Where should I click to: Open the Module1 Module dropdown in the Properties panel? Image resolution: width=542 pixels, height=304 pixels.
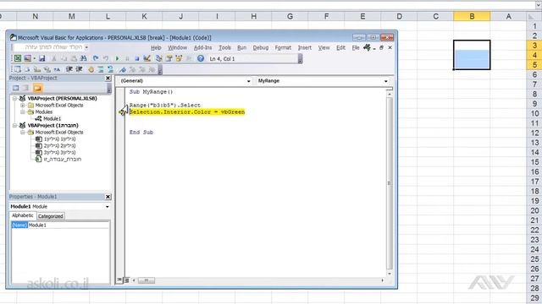(x=108, y=206)
